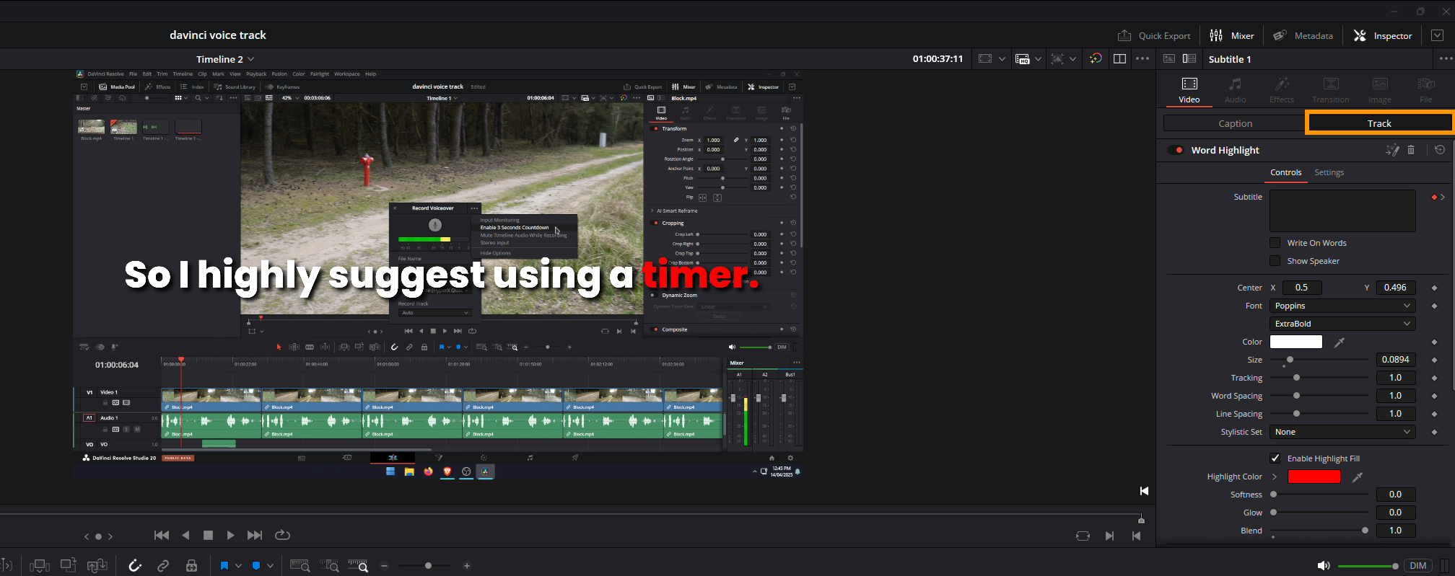Enable the Show Speaker checkbox
Image resolution: width=1455 pixels, height=576 pixels.
click(1275, 261)
